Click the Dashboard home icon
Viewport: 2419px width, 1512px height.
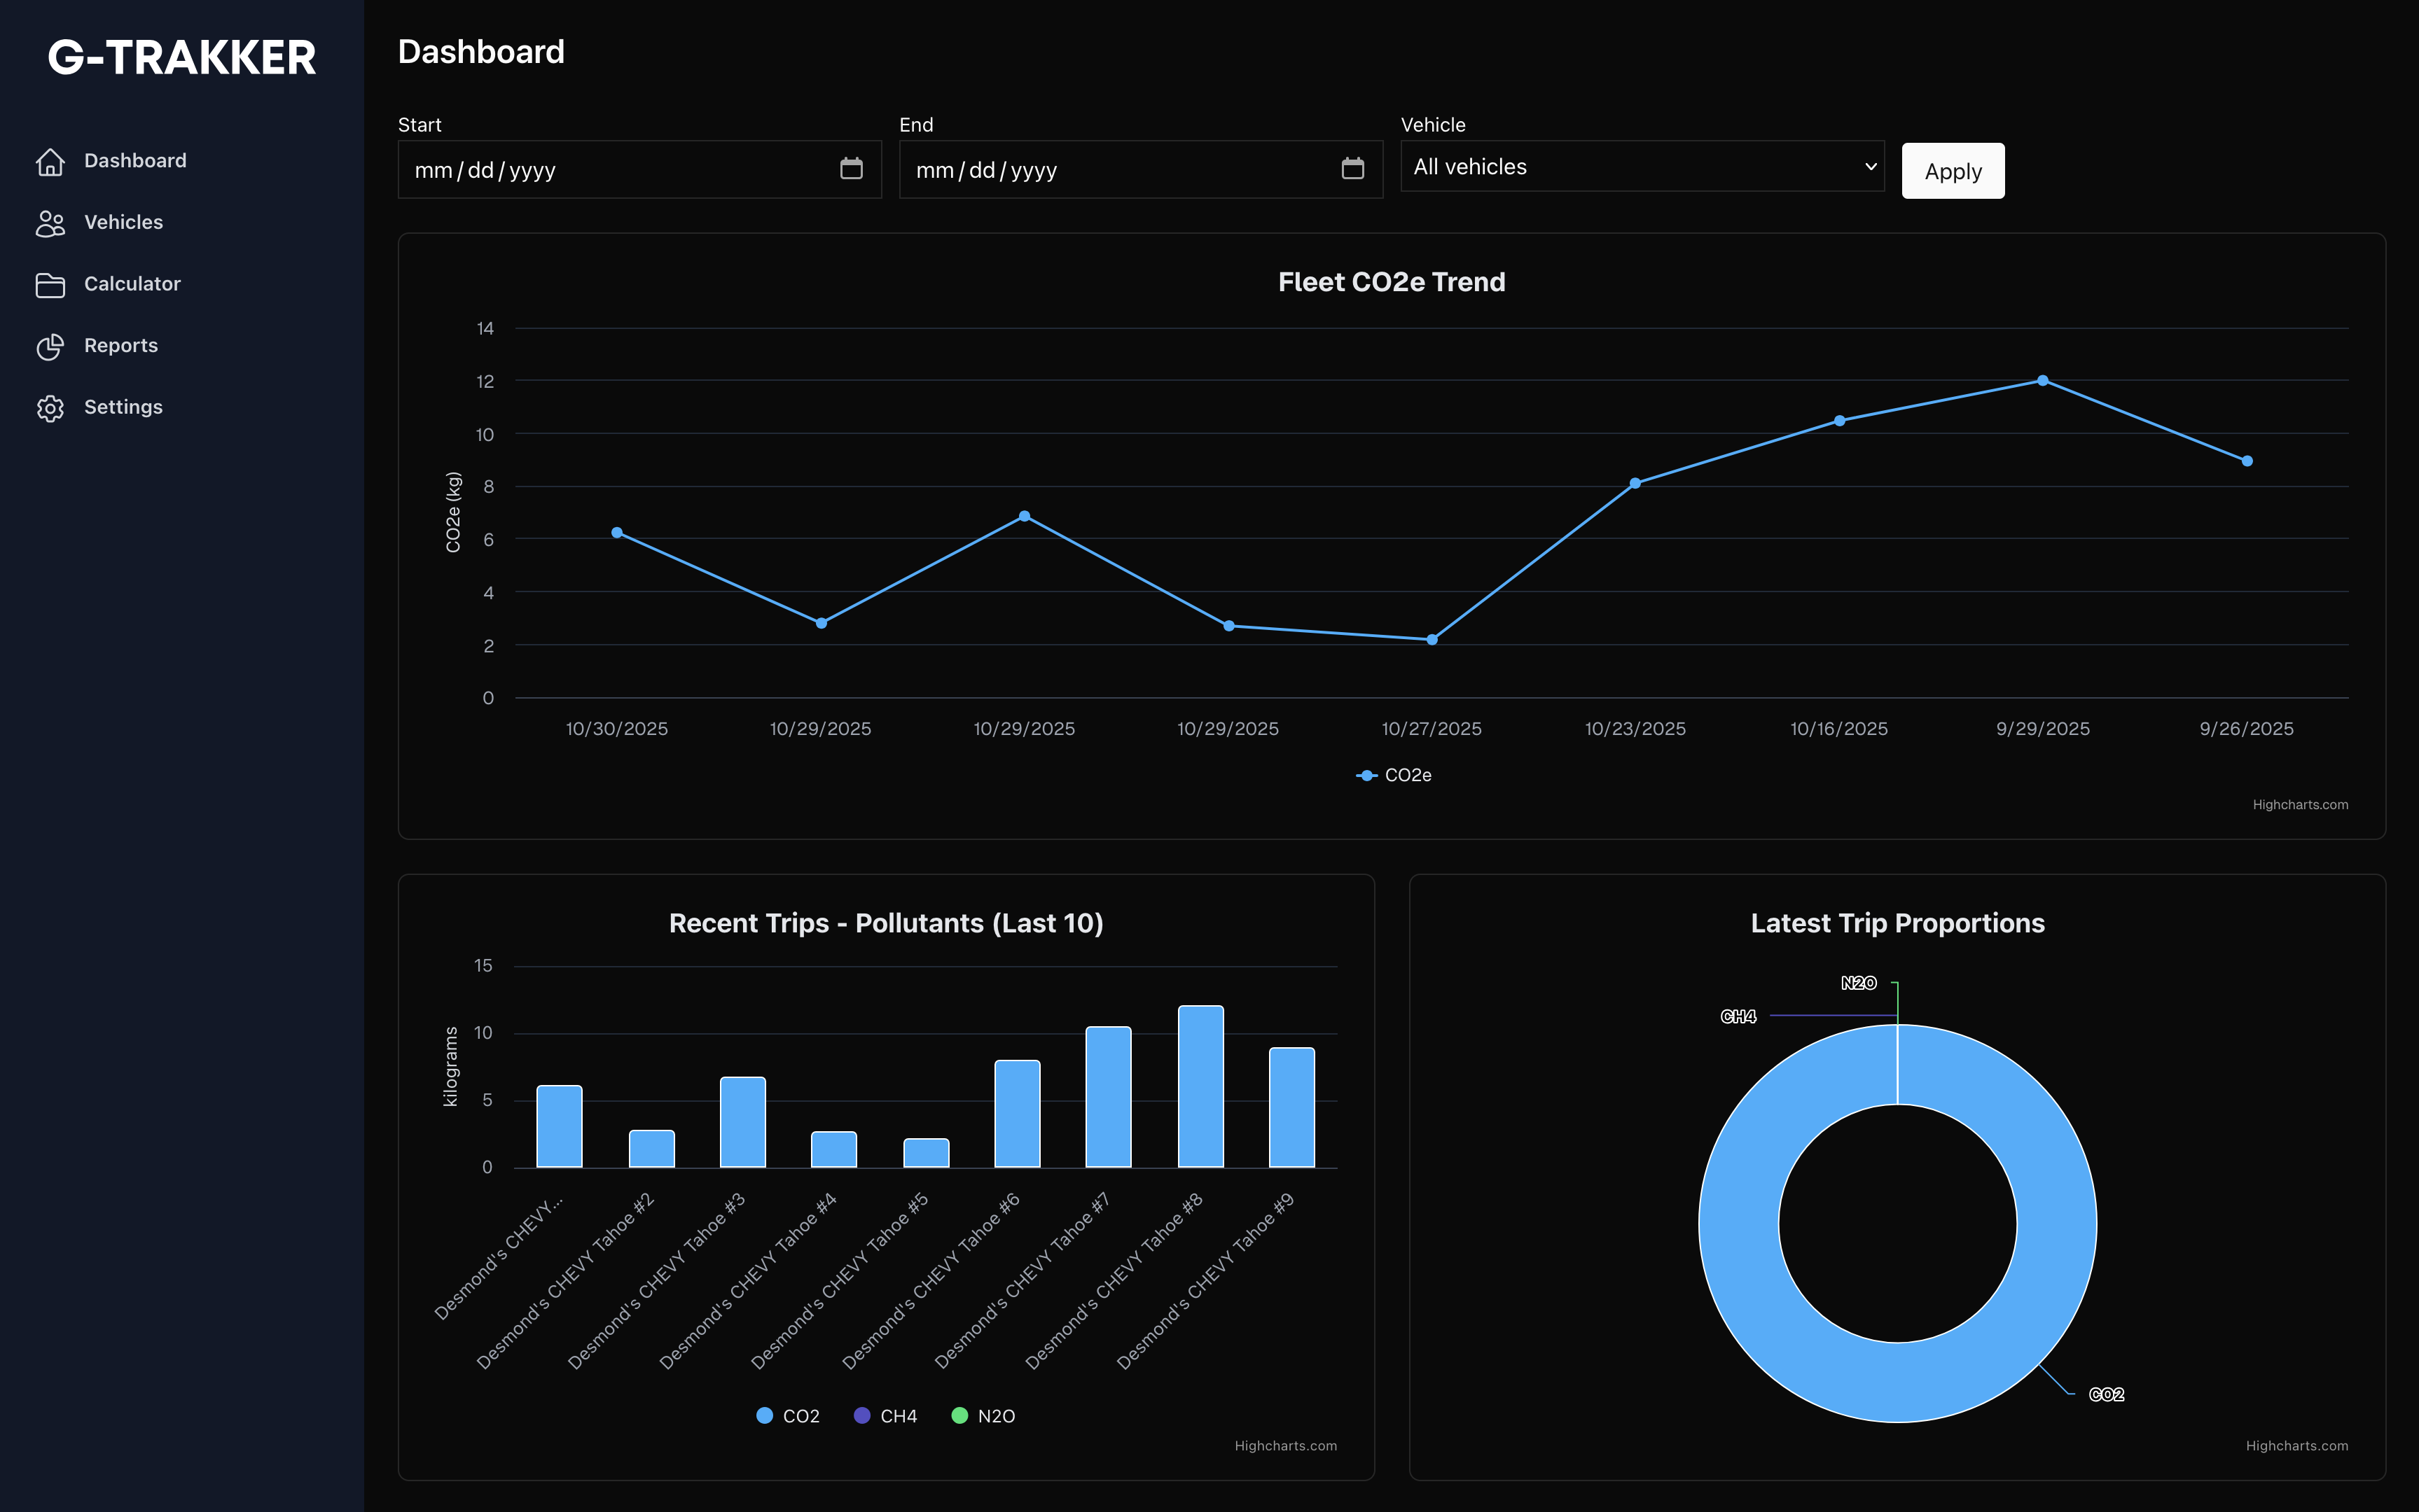[x=50, y=161]
